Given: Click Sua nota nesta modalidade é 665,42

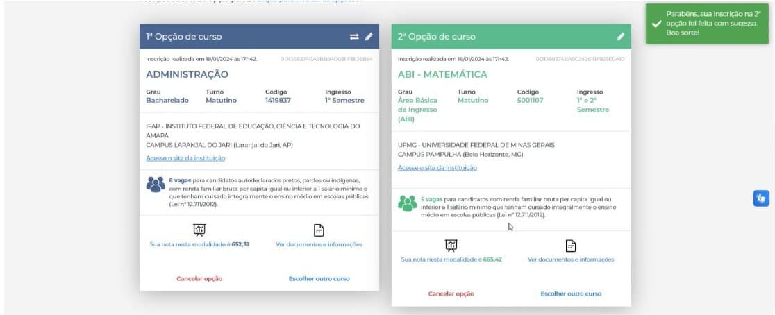Looking at the screenshot, I should pos(452,259).
